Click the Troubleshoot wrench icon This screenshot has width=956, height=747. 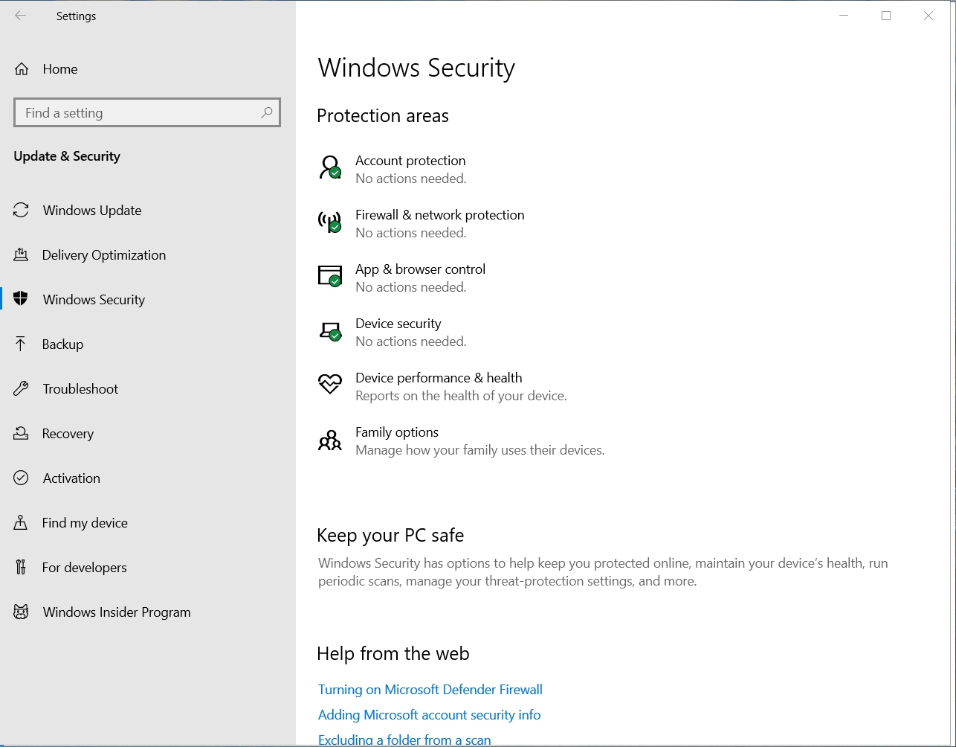[21, 388]
